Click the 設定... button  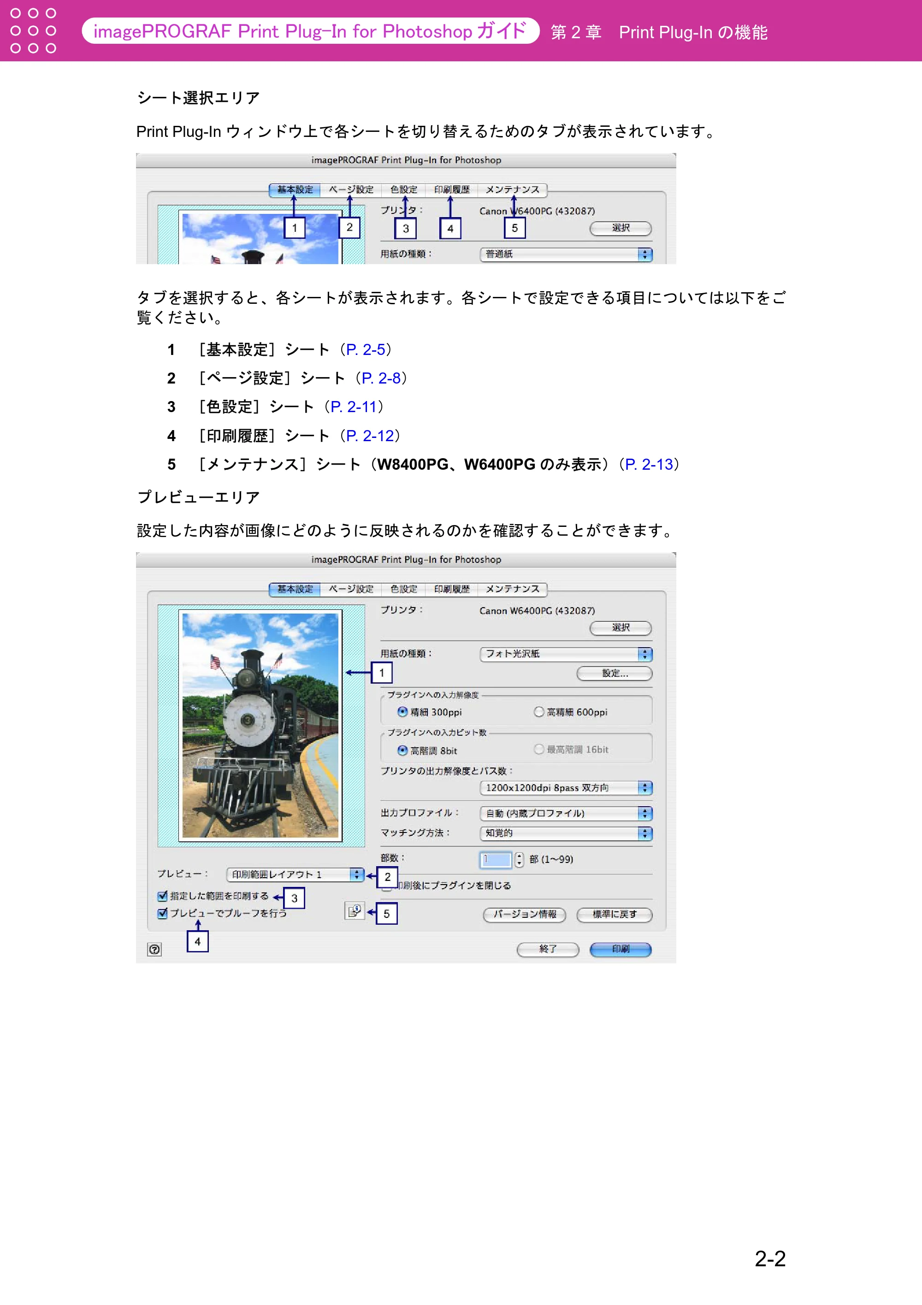615,673
